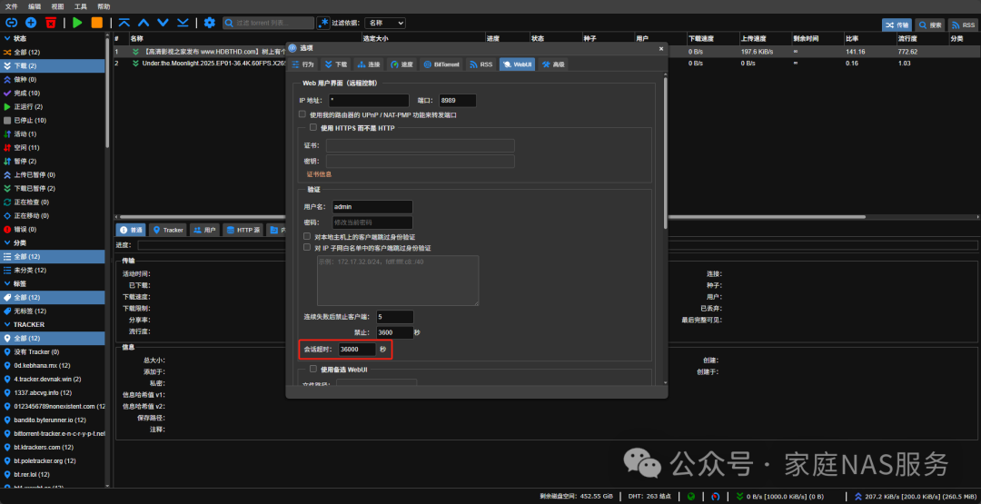Toggle regex filter asterisk button

click(x=322, y=23)
